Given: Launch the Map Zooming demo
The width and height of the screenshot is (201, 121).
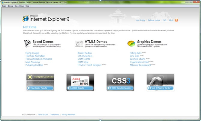Looking at the screenshot, I should click(x=33, y=62).
